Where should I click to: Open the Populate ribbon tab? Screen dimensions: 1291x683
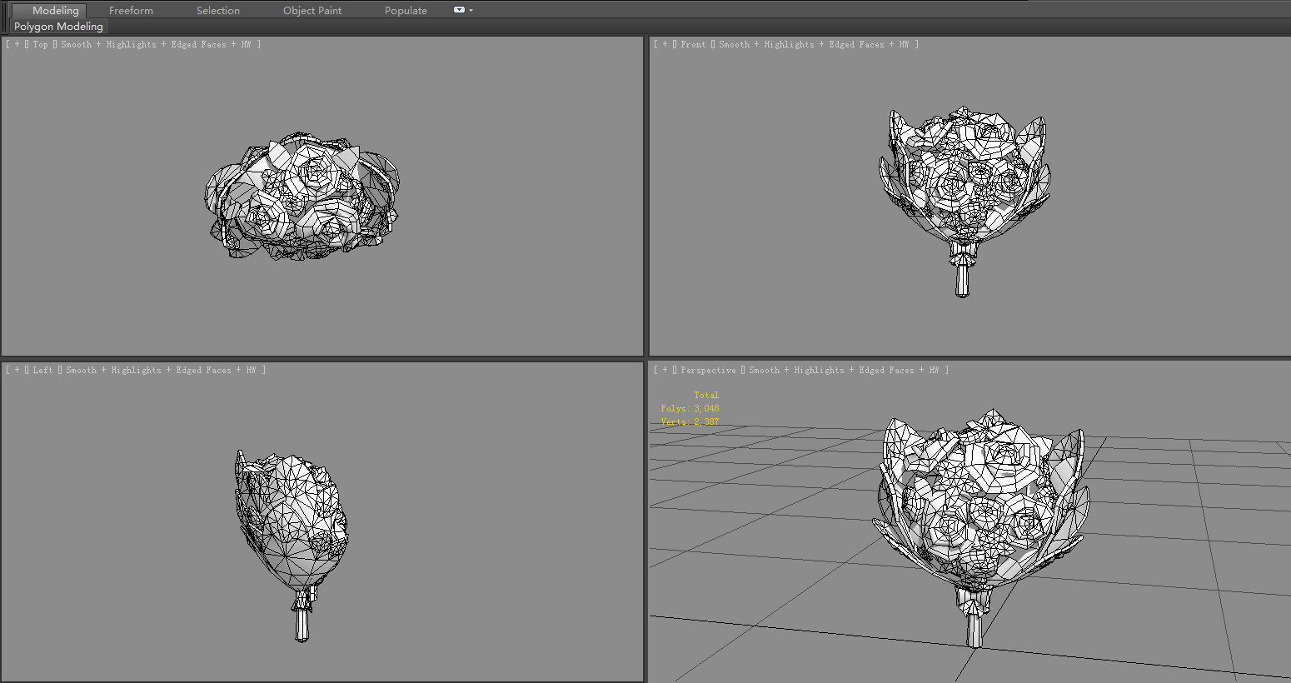pyautogui.click(x=406, y=10)
